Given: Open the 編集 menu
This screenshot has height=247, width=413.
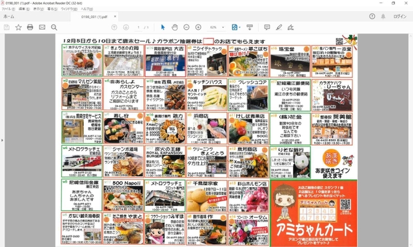Looking at the screenshot, I should point(24,9).
